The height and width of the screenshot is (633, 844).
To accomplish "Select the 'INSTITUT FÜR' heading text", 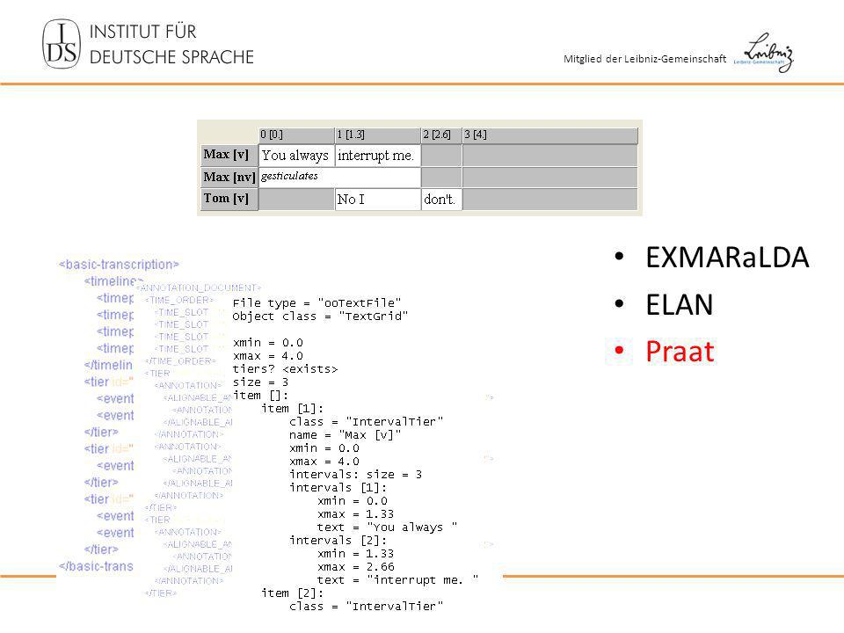I will pyautogui.click(x=142, y=32).
